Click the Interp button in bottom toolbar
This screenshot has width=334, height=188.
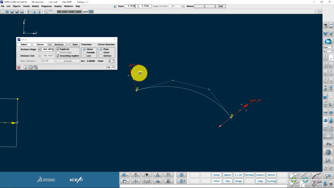(x=216, y=175)
